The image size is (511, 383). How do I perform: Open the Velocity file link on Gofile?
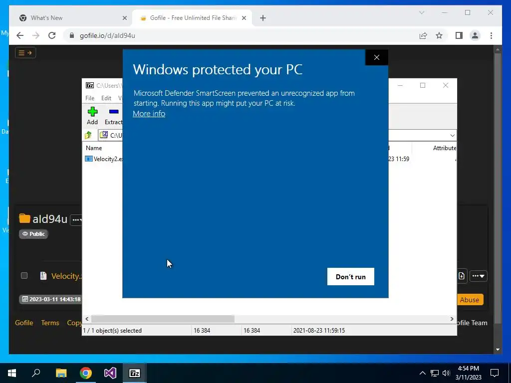pyautogui.click(x=66, y=276)
